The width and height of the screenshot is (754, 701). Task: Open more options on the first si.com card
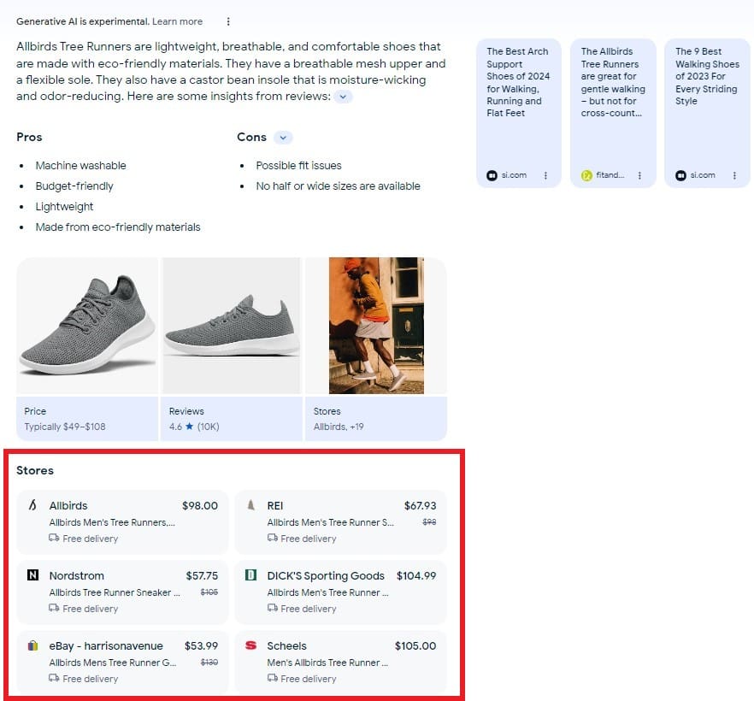pyautogui.click(x=545, y=175)
